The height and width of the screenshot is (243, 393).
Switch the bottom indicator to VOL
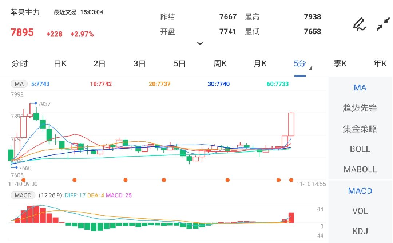[360, 211]
